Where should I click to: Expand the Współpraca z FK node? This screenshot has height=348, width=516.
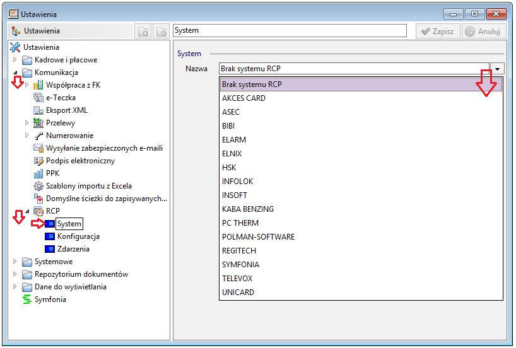(26, 85)
